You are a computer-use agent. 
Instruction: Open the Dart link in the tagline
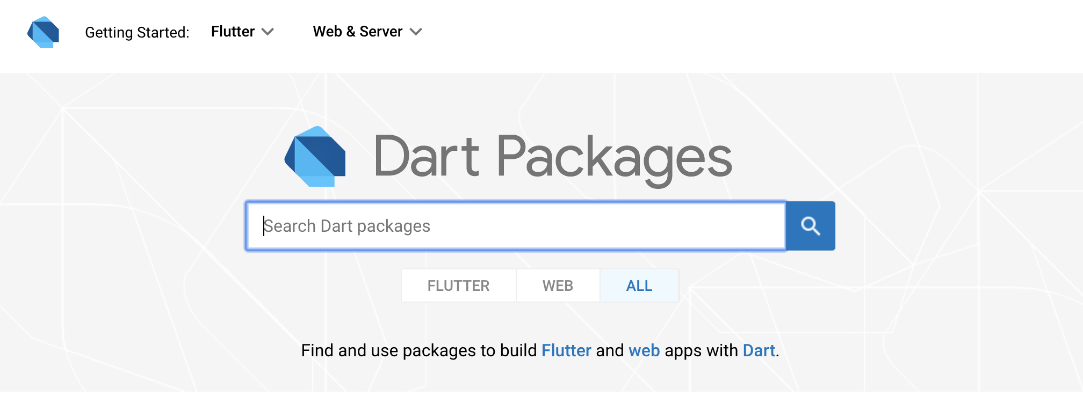[x=759, y=350]
